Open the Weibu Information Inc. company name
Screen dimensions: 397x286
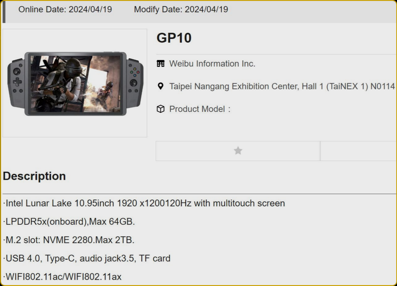click(212, 64)
